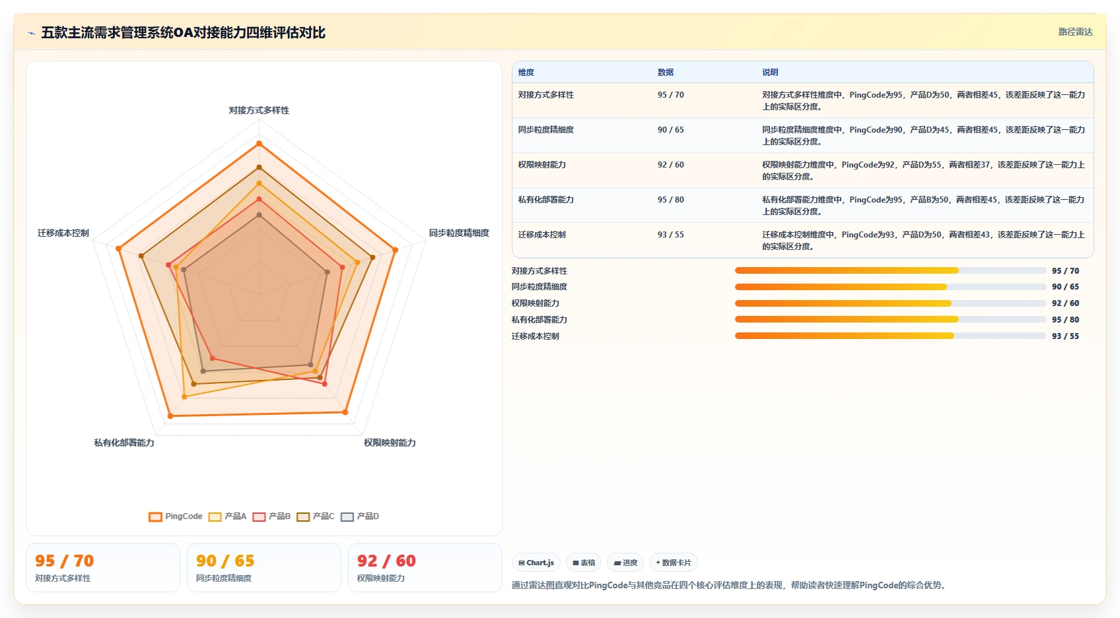Screen dimensions: 1120x618
Task: Open the 90 / 65 data card
Action: (264, 568)
